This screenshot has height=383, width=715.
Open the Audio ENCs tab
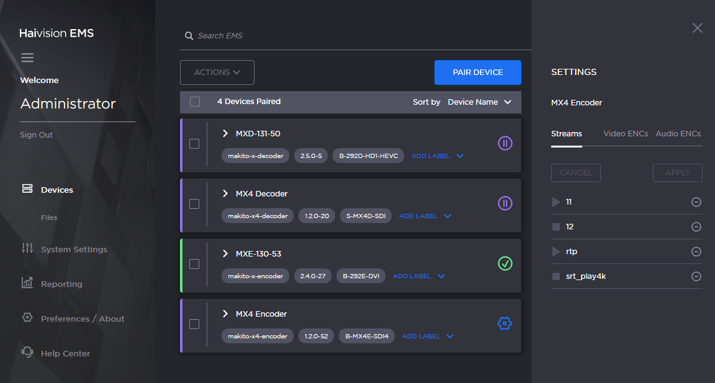(x=678, y=133)
